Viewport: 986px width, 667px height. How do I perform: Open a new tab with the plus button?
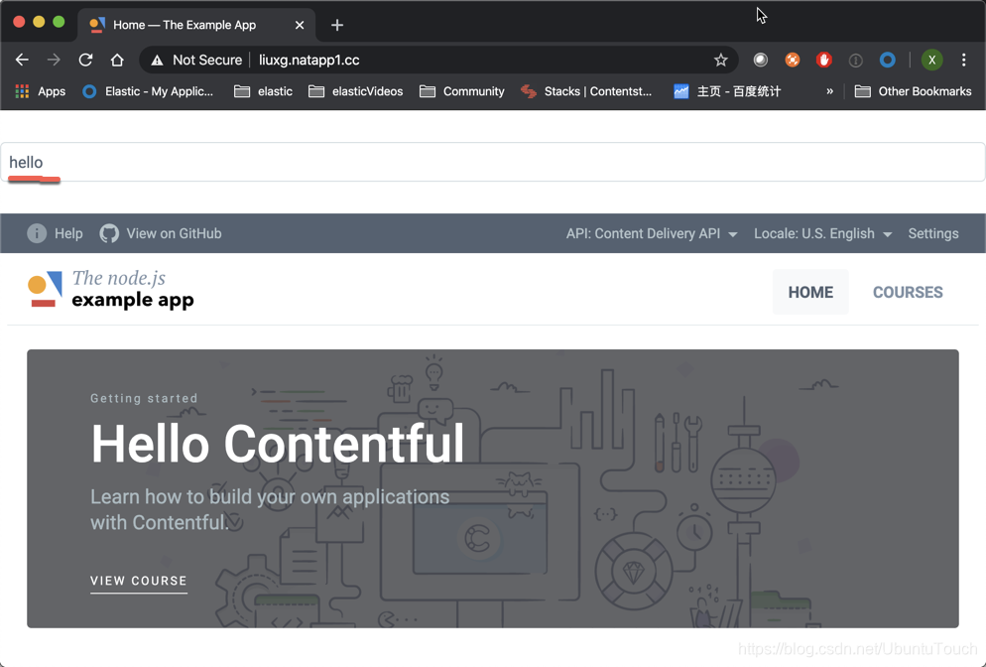(337, 25)
